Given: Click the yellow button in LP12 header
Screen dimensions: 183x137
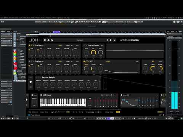Looking at the screenshot, I should coord(108,62).
